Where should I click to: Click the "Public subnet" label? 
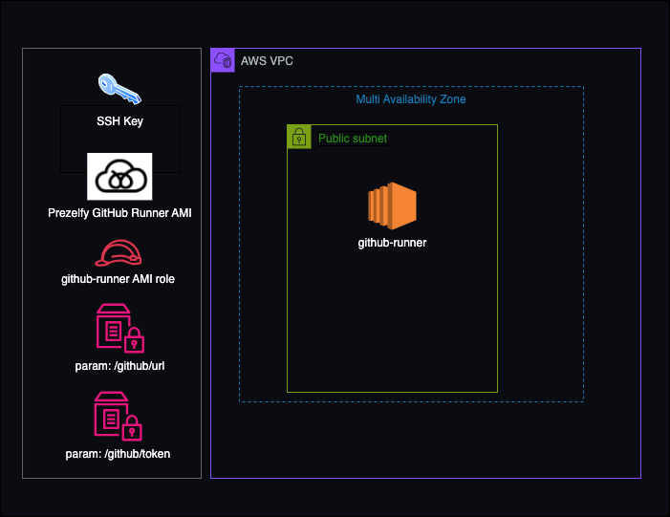pyautogui.click(x=353, y=139)
